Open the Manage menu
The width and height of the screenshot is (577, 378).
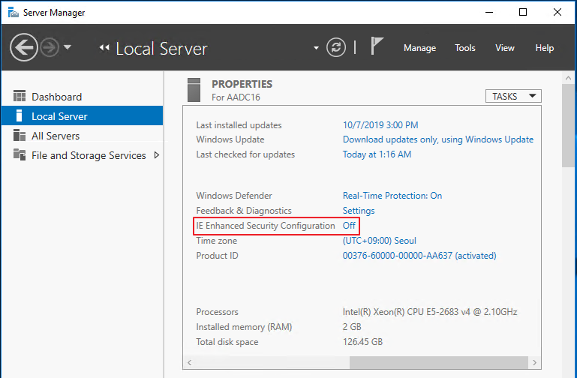click(x=419, y=48)
